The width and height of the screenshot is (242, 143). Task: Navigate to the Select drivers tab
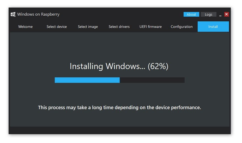tap(119, 27)
